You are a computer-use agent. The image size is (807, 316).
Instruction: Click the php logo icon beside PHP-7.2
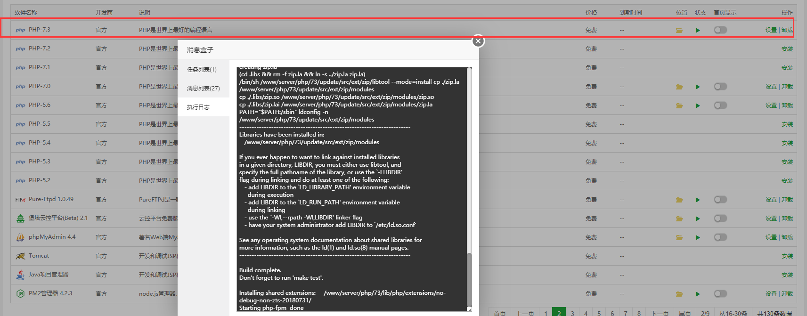[x=20, y=49]
